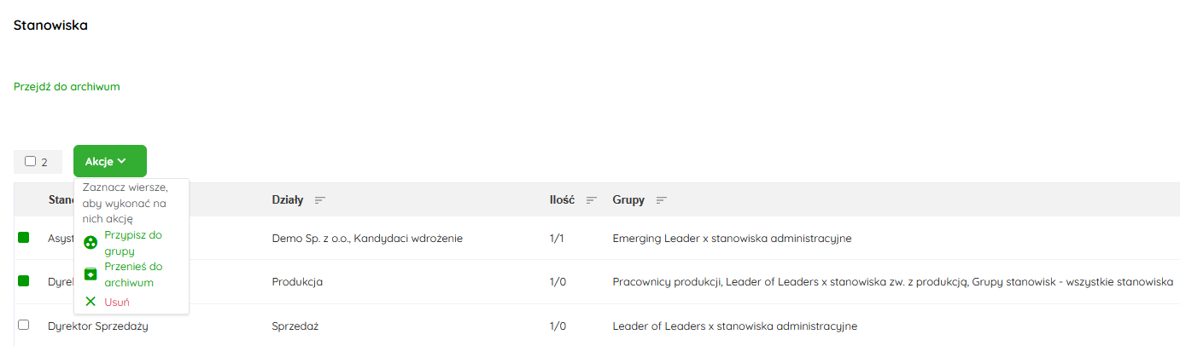
Task: Uncheck the green checkbox in Produkcja row
Action: (23, 280)
